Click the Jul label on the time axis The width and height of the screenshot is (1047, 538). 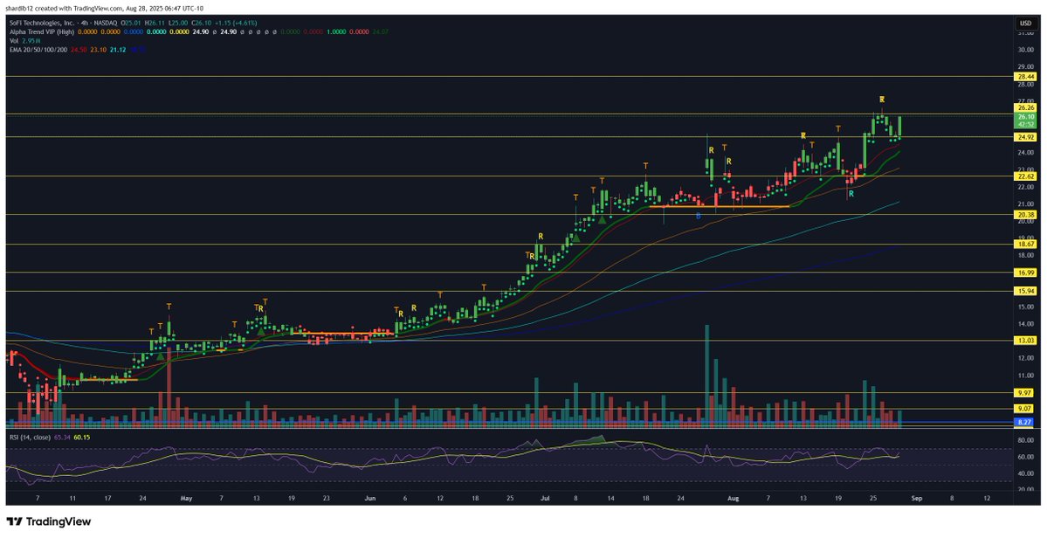click(x=545, y=498)
